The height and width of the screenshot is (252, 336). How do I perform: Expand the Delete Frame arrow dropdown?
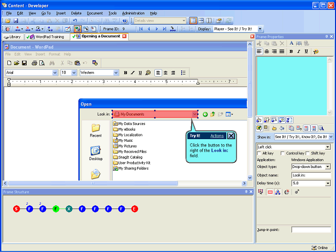pyautogui.click(x=32, y=29)
